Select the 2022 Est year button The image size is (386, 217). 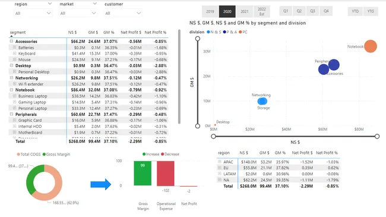click(262, 11)
